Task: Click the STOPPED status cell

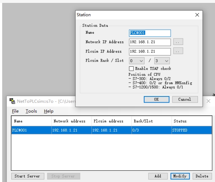Action: coord(192,130)
